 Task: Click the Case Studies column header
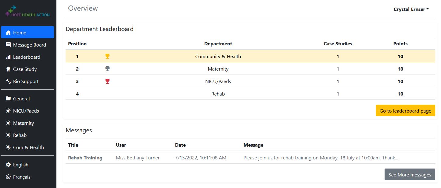(x=338, y=44)
